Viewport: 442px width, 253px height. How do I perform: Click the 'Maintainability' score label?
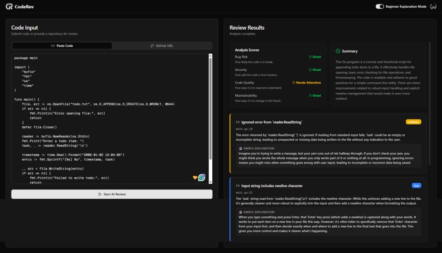tap(246, 95)
